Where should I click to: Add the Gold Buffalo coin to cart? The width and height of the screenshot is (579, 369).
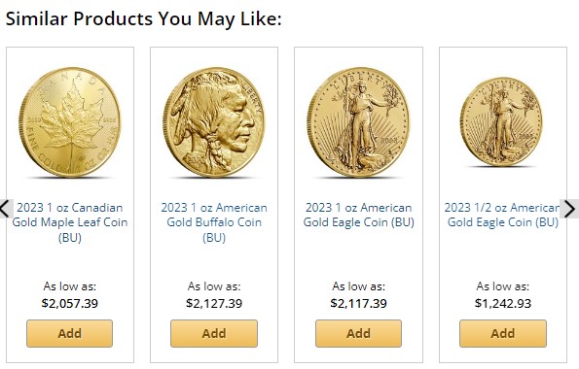214,334
